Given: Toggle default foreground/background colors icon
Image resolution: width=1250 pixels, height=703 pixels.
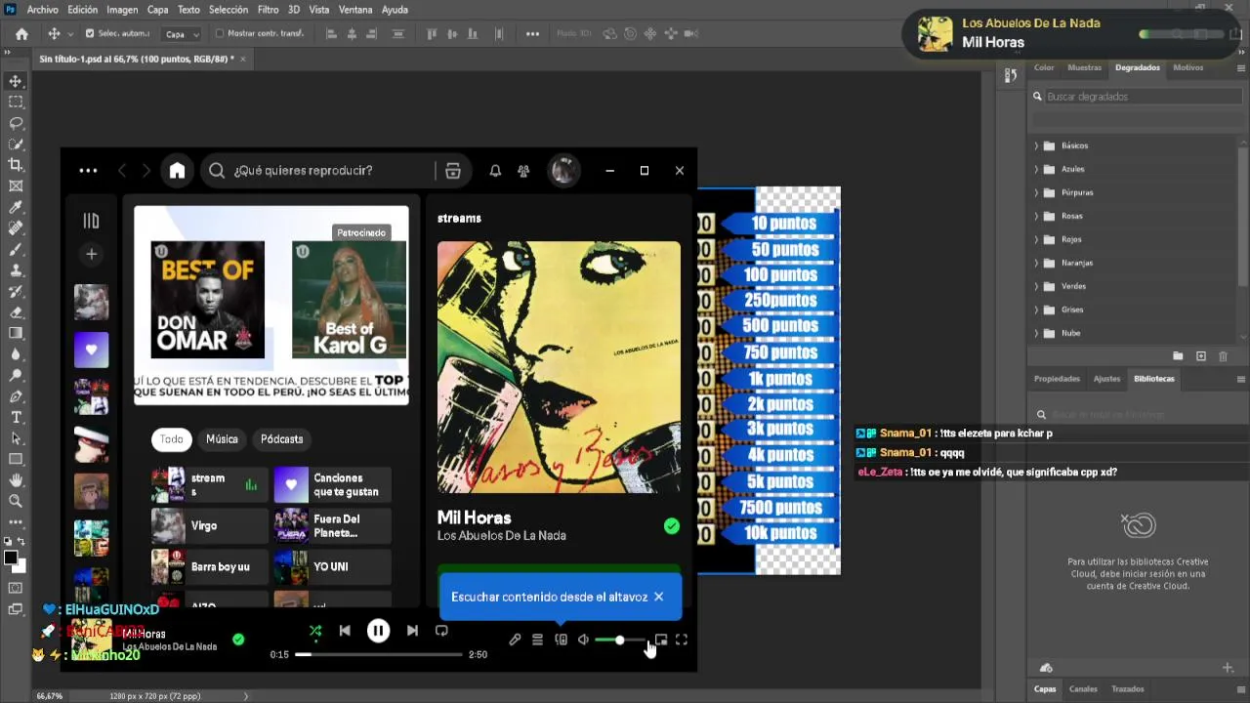Looking at the screenshot, I should click(x=7, y=540).
